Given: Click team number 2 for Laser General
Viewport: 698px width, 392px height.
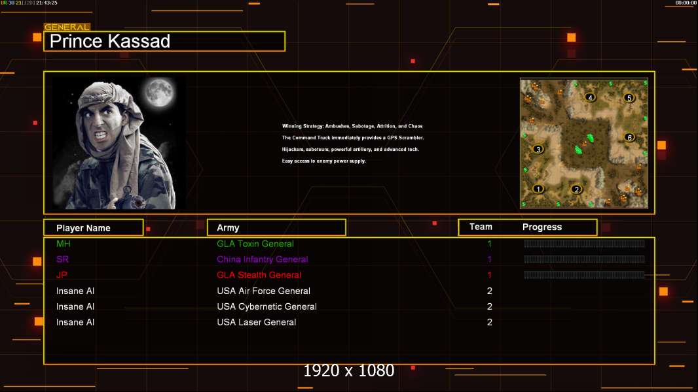Looking at the screenshot, I should tap(489, 322).
